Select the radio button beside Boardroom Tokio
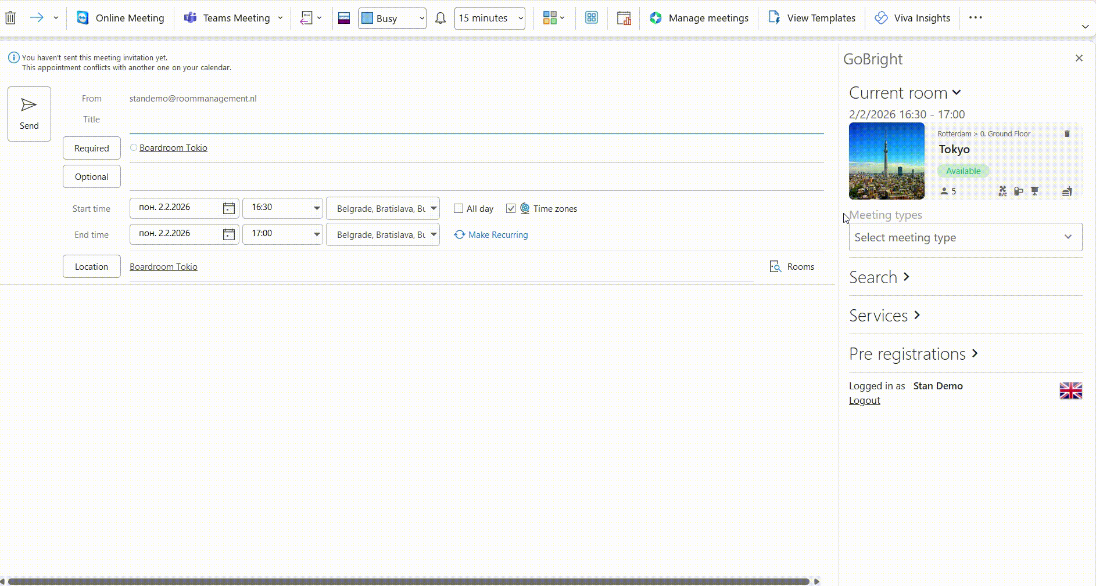 pos(133,147)
